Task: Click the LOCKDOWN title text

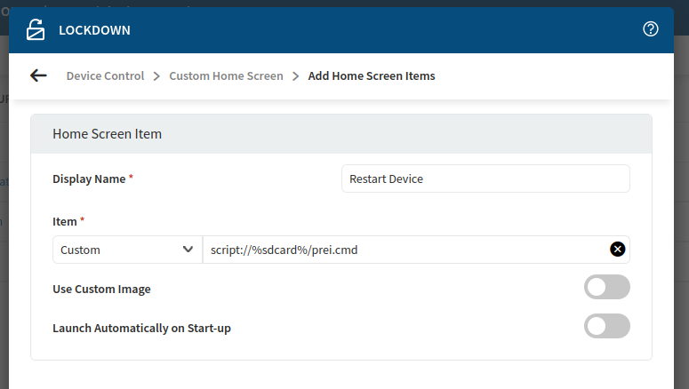Action: click(94, 30)
